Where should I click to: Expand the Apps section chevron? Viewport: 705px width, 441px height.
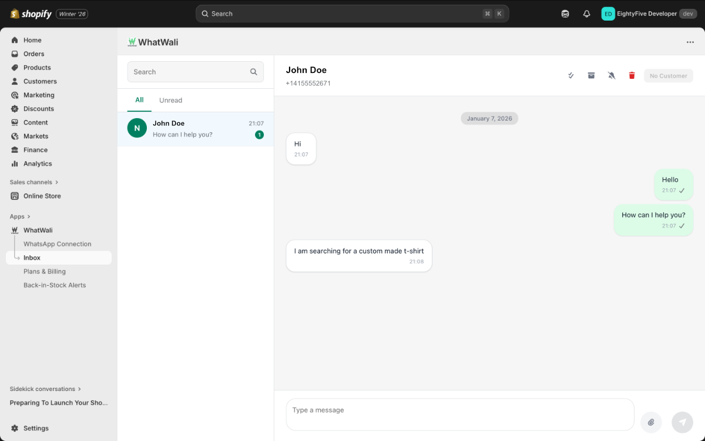pyautogui.click(x=29, y=216)
